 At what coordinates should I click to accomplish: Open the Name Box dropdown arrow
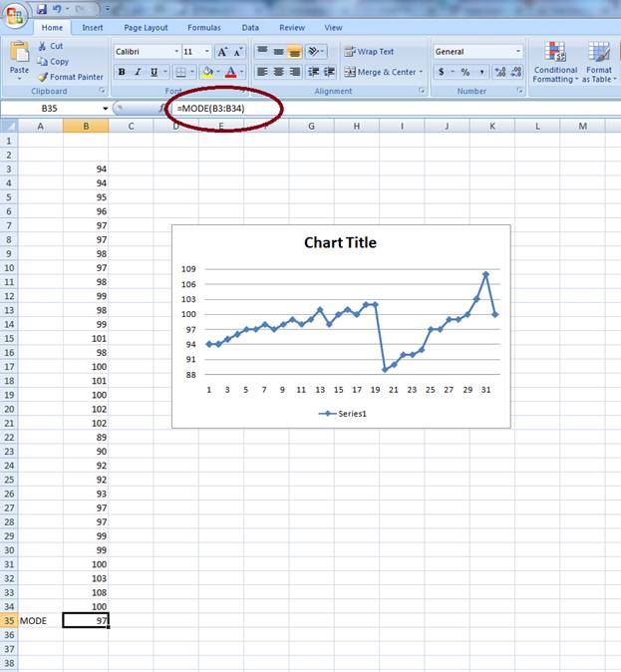tap(105, 108)
